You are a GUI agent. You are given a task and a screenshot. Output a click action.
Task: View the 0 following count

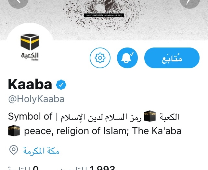[x=36, y=167]
